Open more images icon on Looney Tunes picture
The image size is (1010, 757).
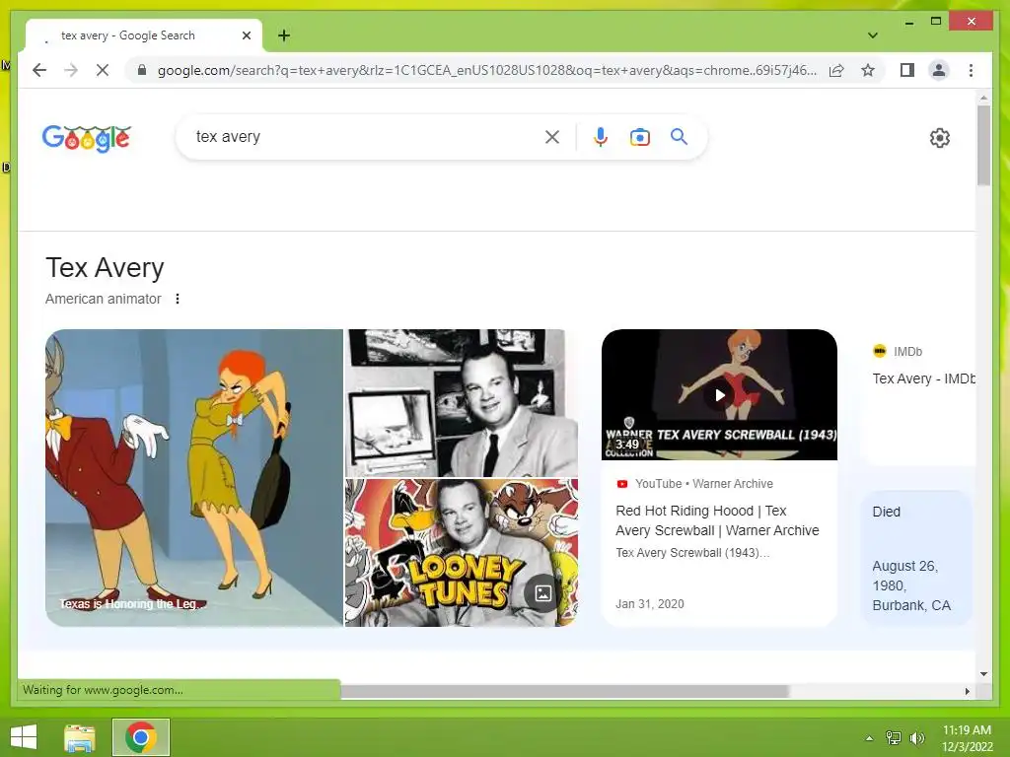tap(543, 592)
